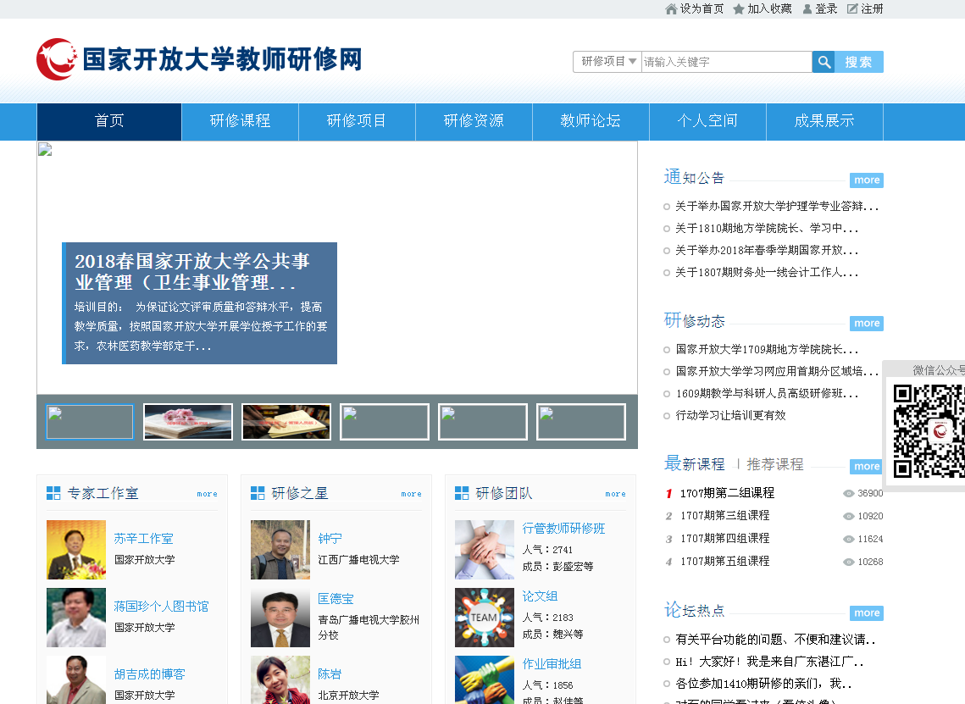Click the home icon beside 设为首页
Image resolution: width=965 pixels, height=704 pixels.
tap(671, 9)
